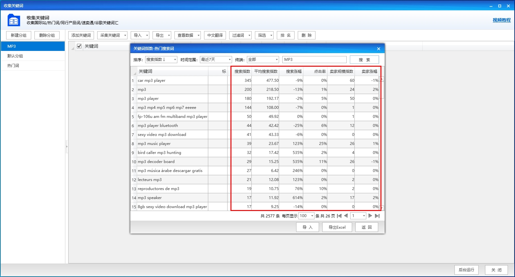The image size is (515, 277).
Task: Open the 排序 sort order dropdown
Action: click(161, 60)
